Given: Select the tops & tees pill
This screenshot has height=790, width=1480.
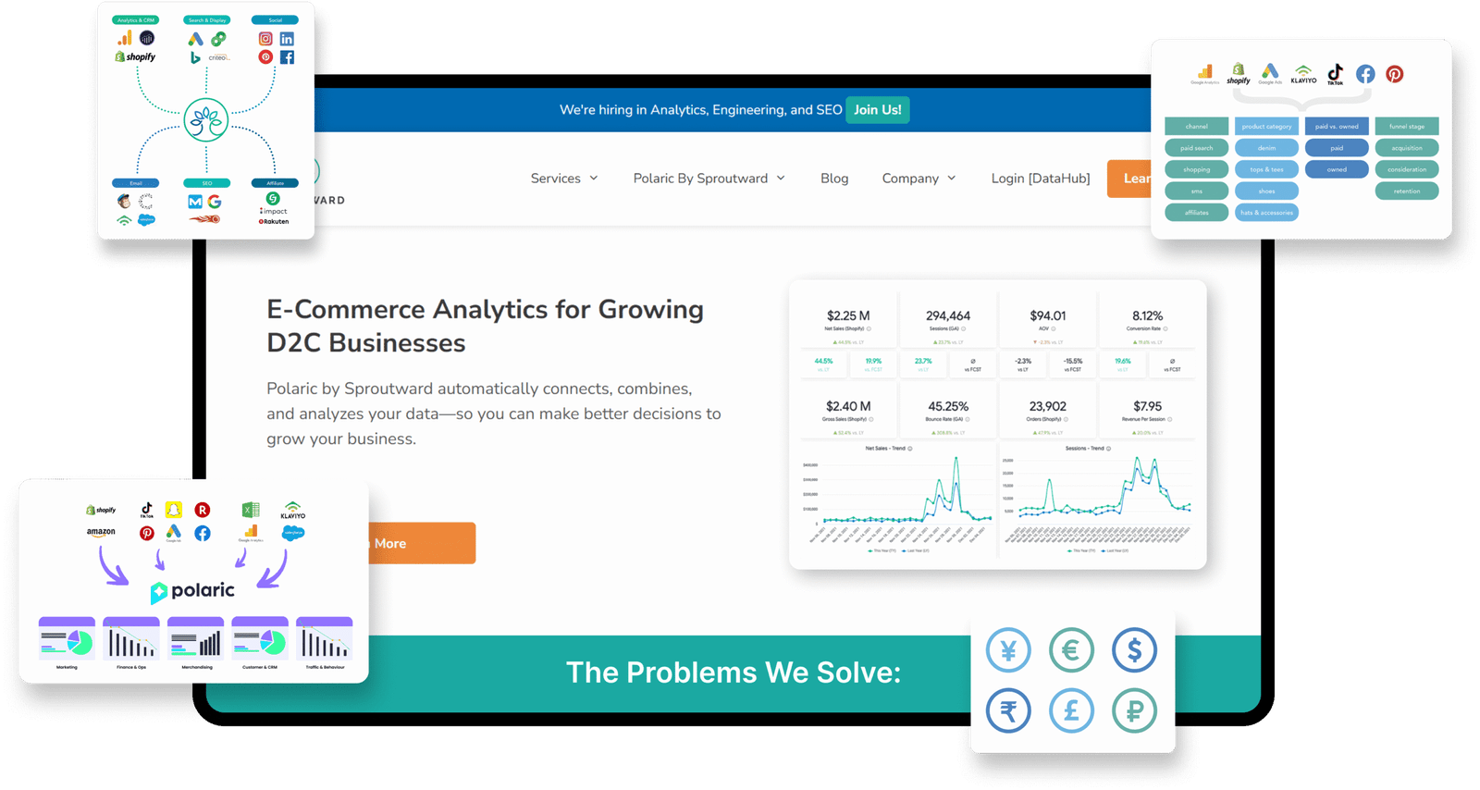Looking at the screenshot, I should click(x=1266, y=169).
